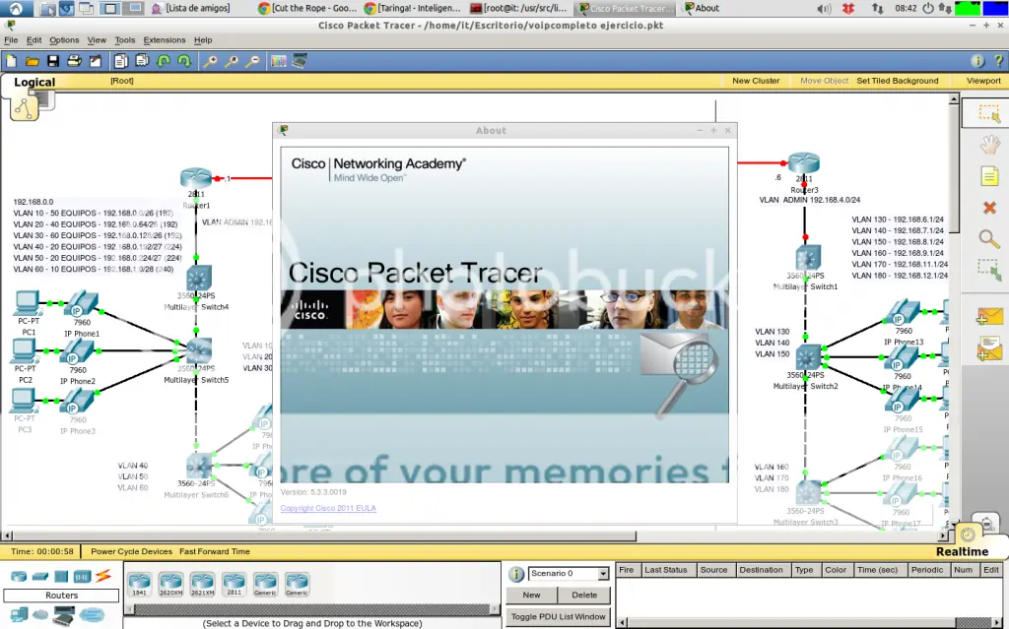Click the scenario info button icon
1009x629 pixels.
[516, 574]
